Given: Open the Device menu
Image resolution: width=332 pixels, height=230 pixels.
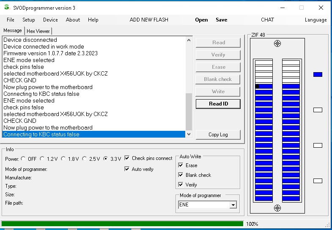Looking at the screenshot, I should coord(50,20).
